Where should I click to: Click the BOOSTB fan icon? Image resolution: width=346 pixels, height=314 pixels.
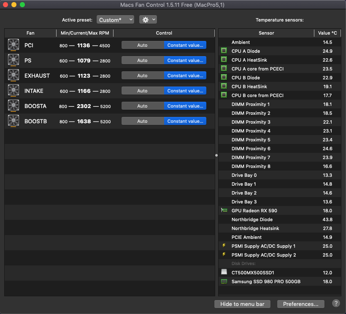tap(14, 122)
